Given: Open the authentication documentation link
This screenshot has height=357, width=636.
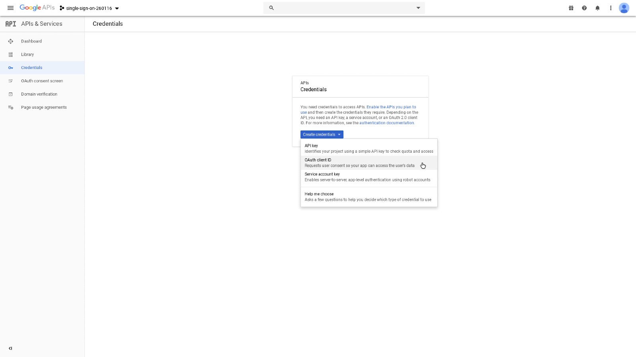Looking at the screenshot, I should [386, 123].
